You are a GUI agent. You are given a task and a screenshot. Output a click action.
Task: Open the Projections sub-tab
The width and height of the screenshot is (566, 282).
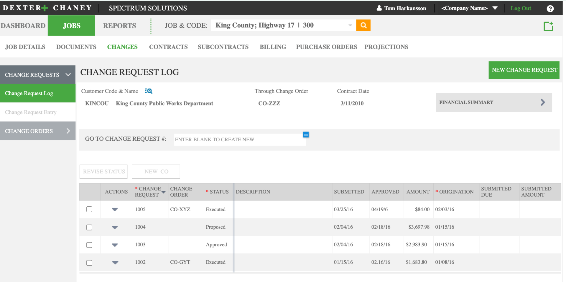[x=386, y=47]
